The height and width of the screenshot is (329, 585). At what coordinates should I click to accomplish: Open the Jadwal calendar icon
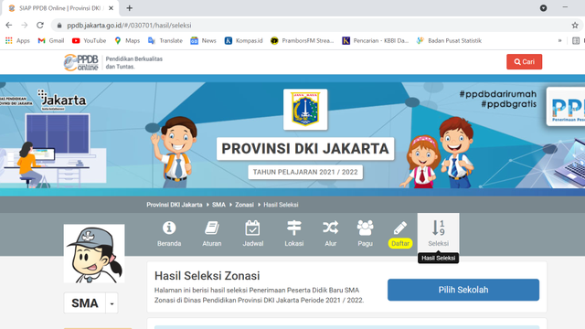[x=252, y=228]
